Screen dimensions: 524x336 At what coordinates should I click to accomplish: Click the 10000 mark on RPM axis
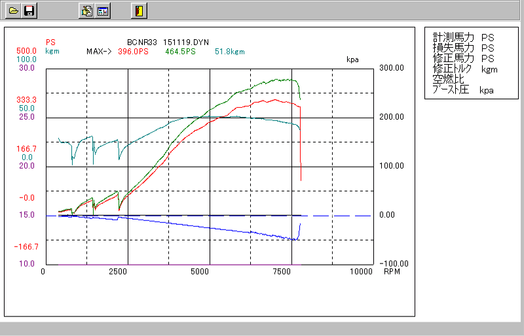(x=362, y=271)
